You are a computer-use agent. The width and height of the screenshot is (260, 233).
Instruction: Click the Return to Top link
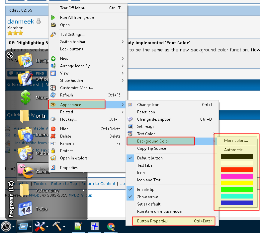coord(64,184)
